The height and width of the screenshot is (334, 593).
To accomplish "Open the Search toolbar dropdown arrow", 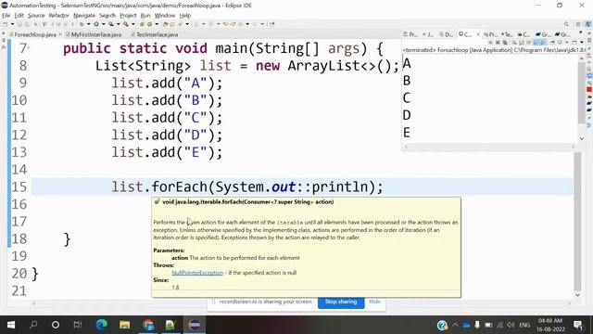I will [x=187, y=24].
